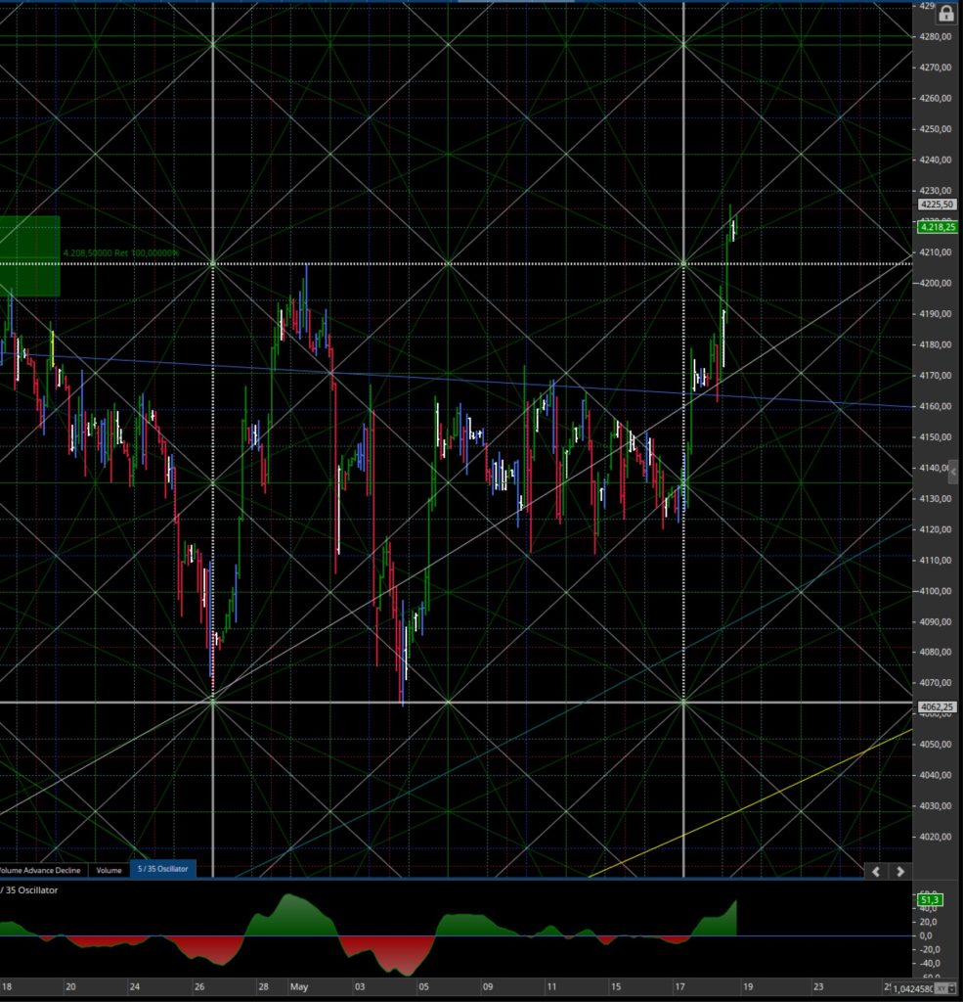Click the green 4.218,25 last price label
963x1002 pixels.
pyautogui.click(x=938, y=227)
